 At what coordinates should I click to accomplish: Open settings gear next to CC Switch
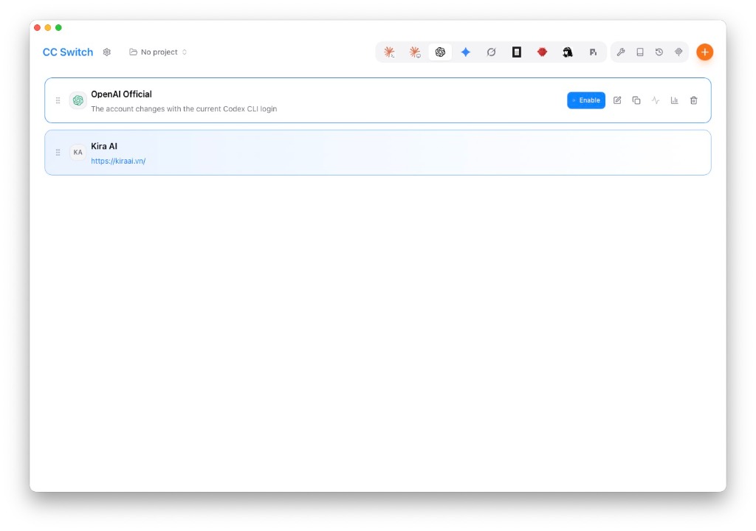click(x=107, y=52)
